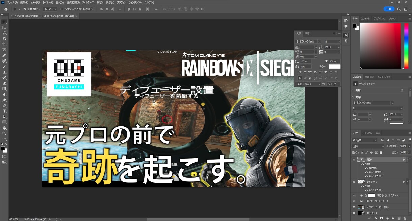Screen dimensions: 412x221
Task: Create new group folder icon
Action: 393,218
